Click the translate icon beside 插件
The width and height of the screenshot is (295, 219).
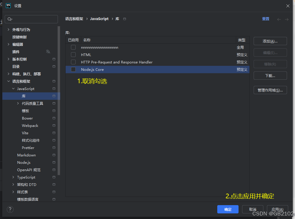[x=48, y=52]
